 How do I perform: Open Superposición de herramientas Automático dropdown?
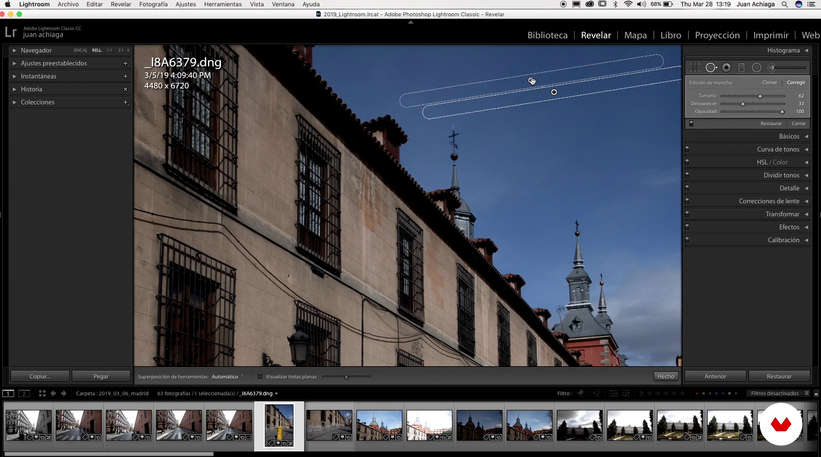227,377
